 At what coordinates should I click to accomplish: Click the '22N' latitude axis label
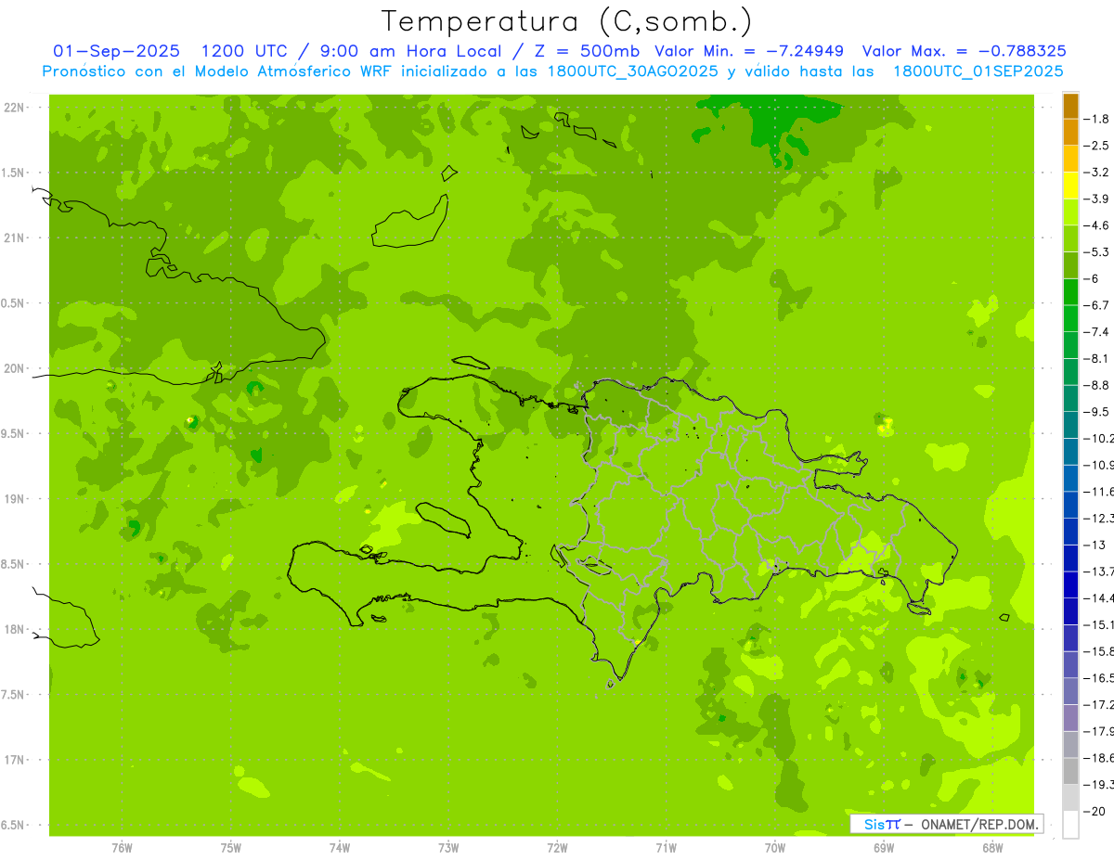click(14, 108)
